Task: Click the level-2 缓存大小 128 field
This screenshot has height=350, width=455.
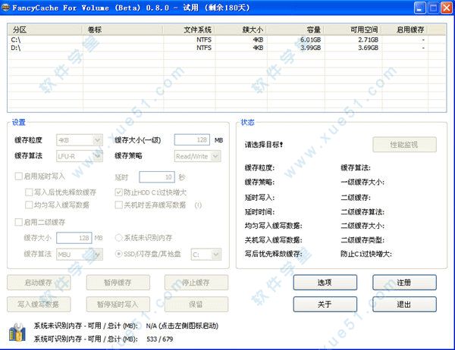Action: 74,238
